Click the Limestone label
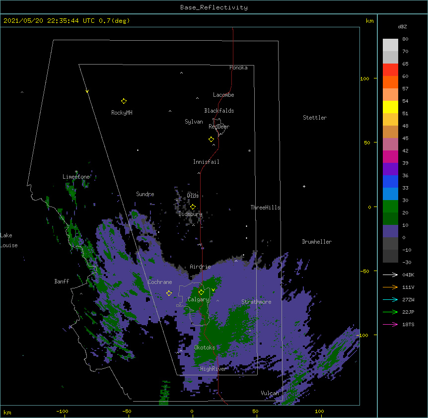This screenshot has width=428, height=418. pyautogui.click(x=76, y=177)
